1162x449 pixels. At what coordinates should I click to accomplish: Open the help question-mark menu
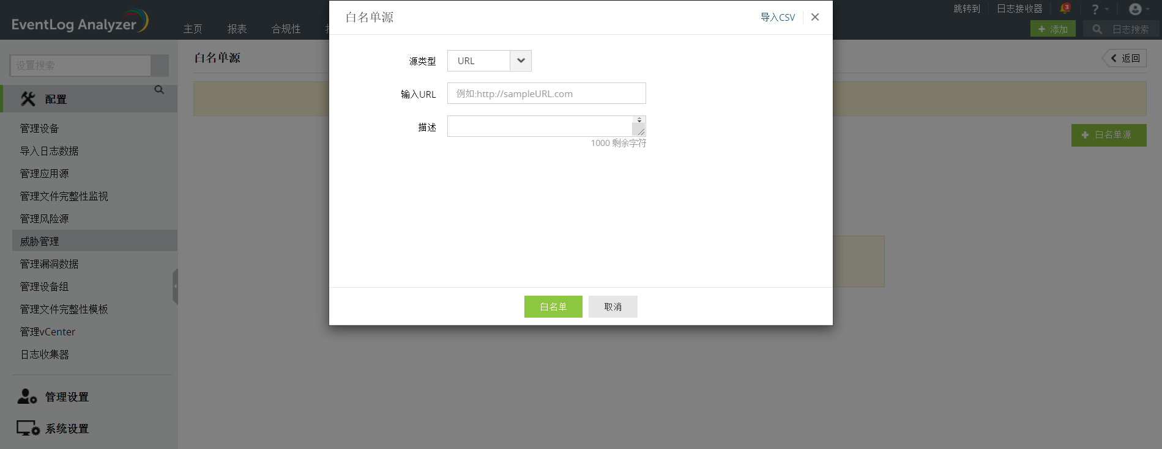(x=1100, y=9)
